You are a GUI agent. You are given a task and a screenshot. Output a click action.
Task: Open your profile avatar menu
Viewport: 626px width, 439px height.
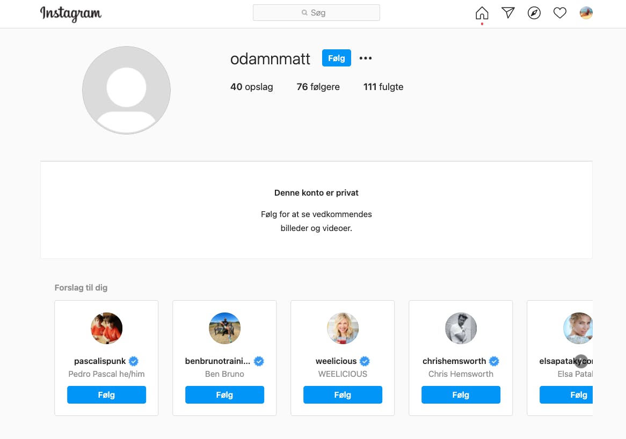pos(586,13)
